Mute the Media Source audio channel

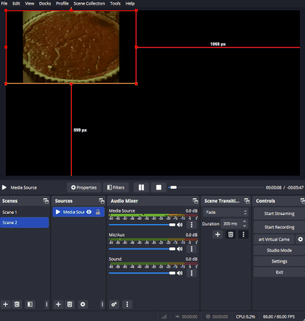[x=180, y=225]
